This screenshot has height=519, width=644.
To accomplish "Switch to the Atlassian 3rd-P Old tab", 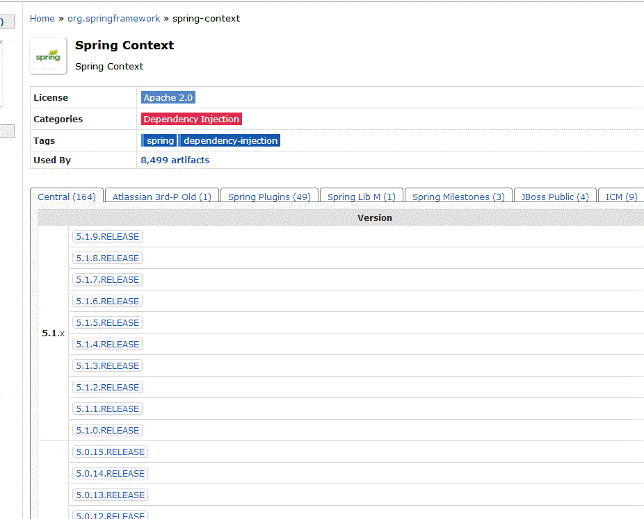I will [161, 197].
